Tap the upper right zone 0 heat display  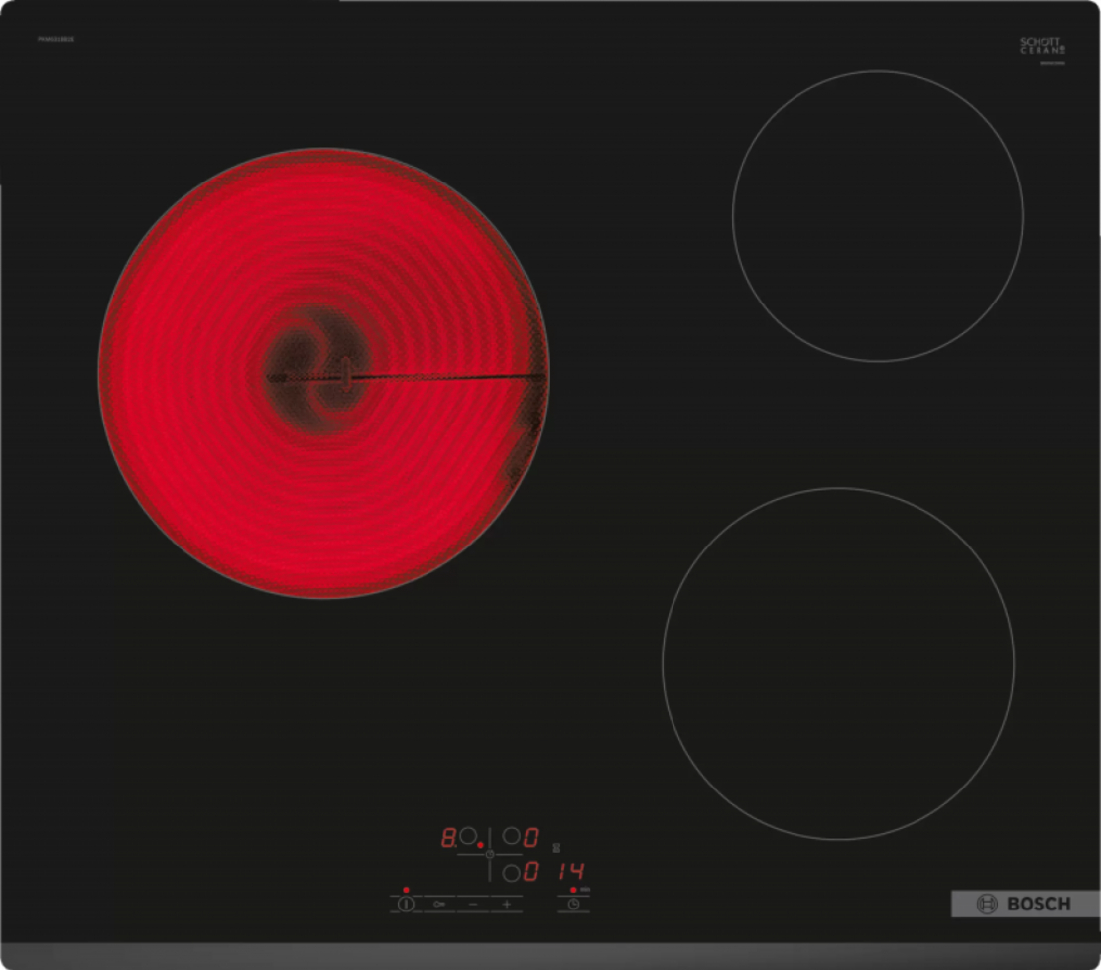coord(531,838)
